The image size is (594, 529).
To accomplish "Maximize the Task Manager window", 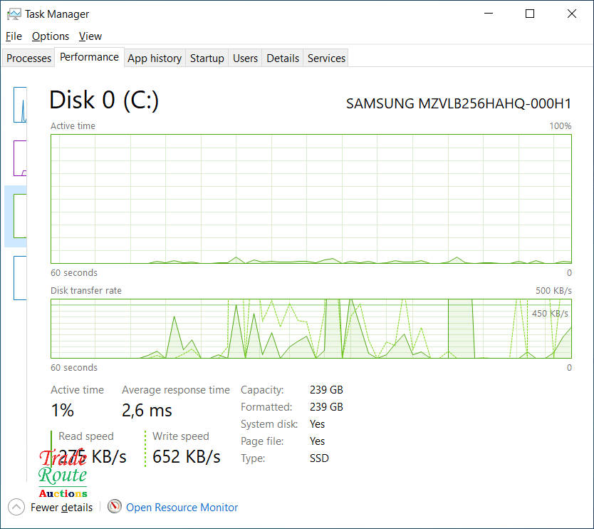I will [x=530, y=14].
